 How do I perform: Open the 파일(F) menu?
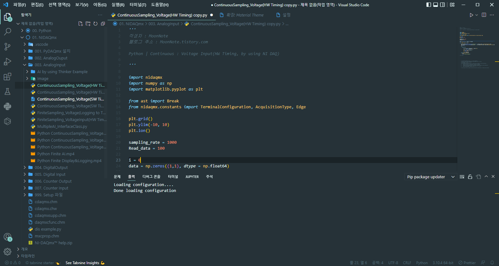pos(20,5)
